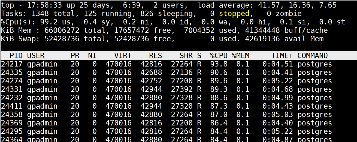This screenshot has width=357, height=142.
Task: Click the VIRT column header
Action: (123, 56)
